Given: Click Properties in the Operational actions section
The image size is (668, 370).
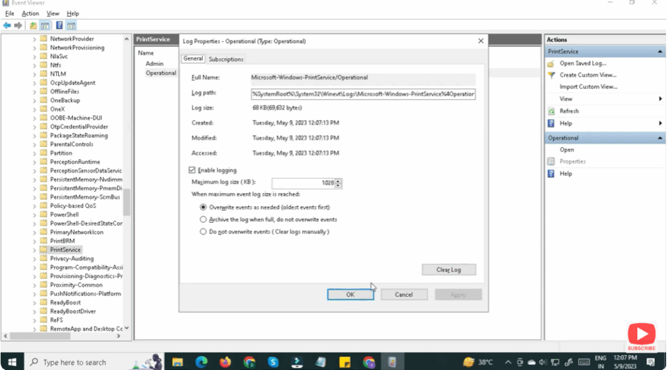Looking at the screenshot, I should click(573, 162).
